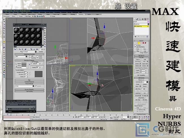Click Play in Windows Media Player
This screenshot has height=138, width=184.
click(7, 109)
